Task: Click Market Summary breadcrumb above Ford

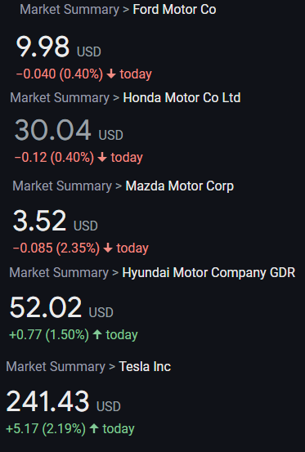Action: pos(70,10)
